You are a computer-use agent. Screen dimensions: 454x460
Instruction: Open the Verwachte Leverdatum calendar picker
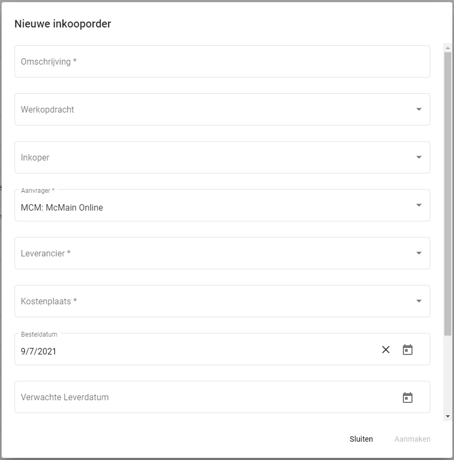click(x=408, y=398)
